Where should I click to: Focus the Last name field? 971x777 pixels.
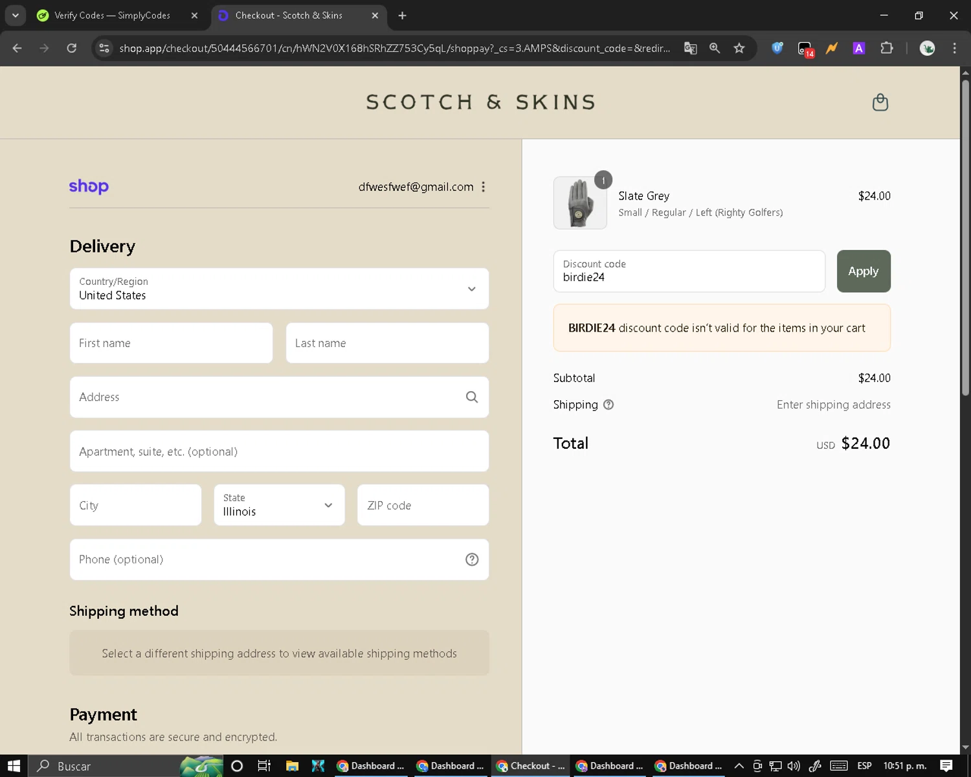click(387, 343)
